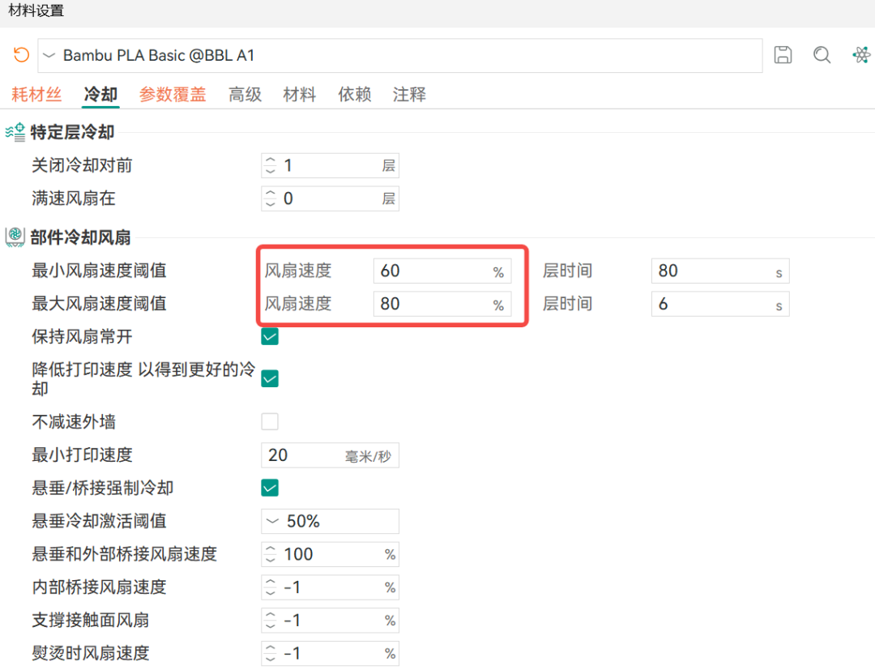The width and height of the screenshot is (875, 670).
Task: Open the 悬垂冷却激活阈值 50% dropdown
Action: tap(330, 521)
